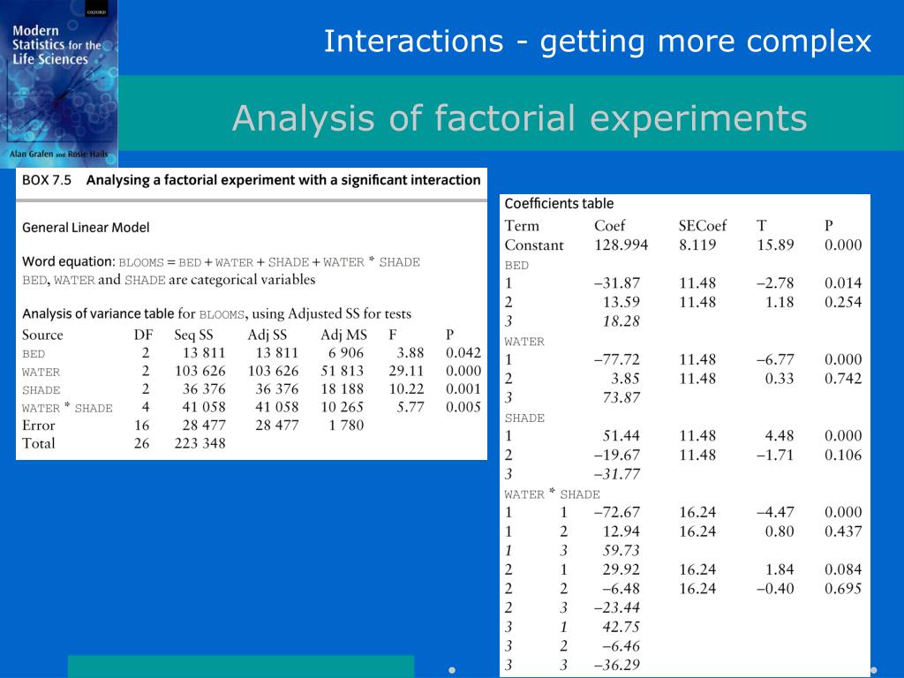Click T value 4.48

click(780, 436)
